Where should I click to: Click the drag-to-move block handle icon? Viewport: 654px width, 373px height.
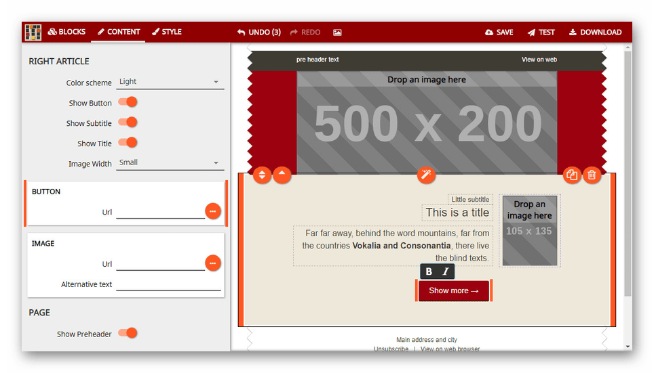262,175
